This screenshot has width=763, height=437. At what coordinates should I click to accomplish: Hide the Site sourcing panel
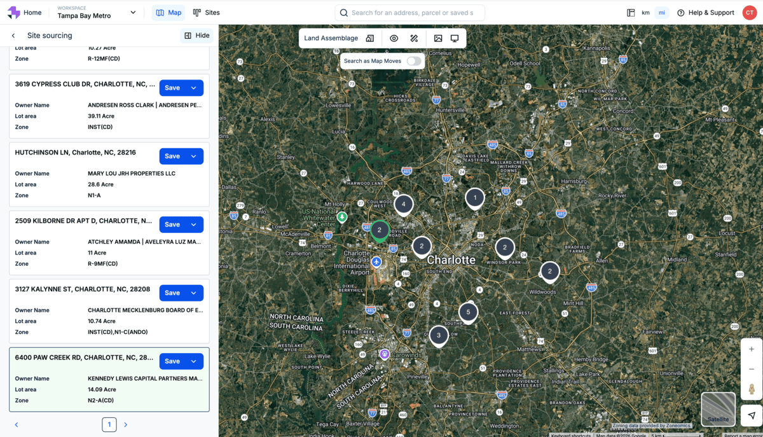coord(196,36)
